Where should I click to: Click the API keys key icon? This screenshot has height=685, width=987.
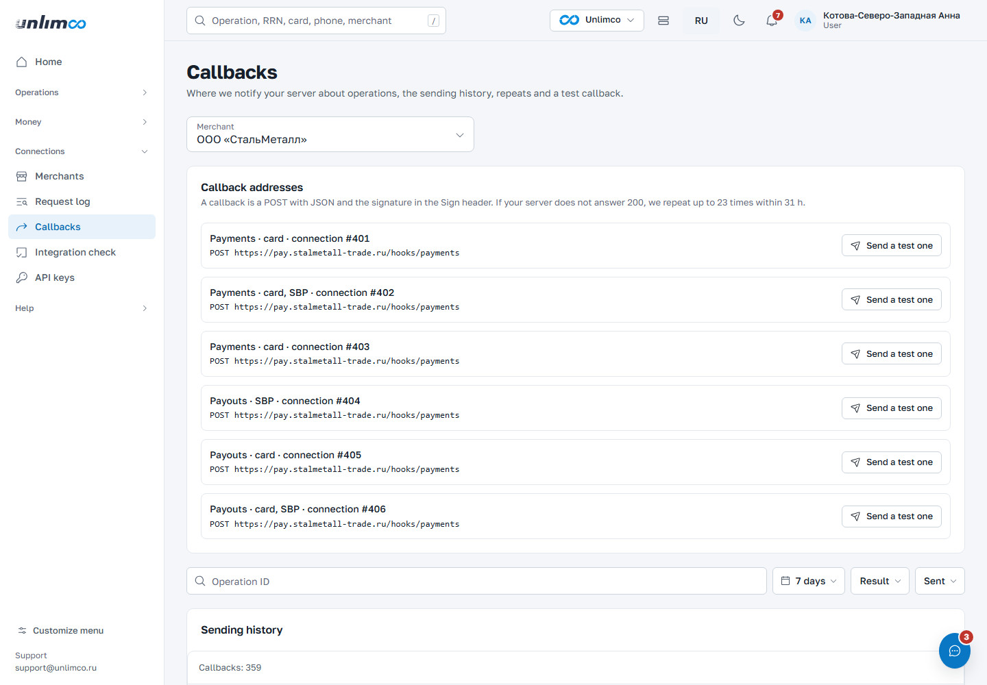pos(22,277)
